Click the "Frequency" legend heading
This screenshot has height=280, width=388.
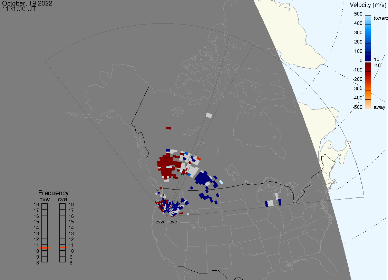pyautogui.click(x=54, y=193)
